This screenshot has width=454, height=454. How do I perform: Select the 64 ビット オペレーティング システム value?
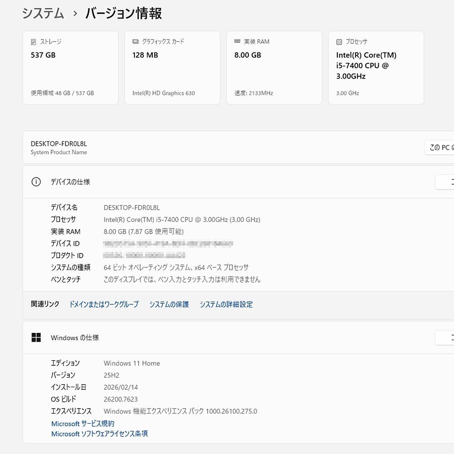point(176,267)
